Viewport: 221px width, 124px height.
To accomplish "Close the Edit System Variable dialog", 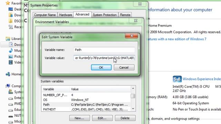I will pos(132,36).
